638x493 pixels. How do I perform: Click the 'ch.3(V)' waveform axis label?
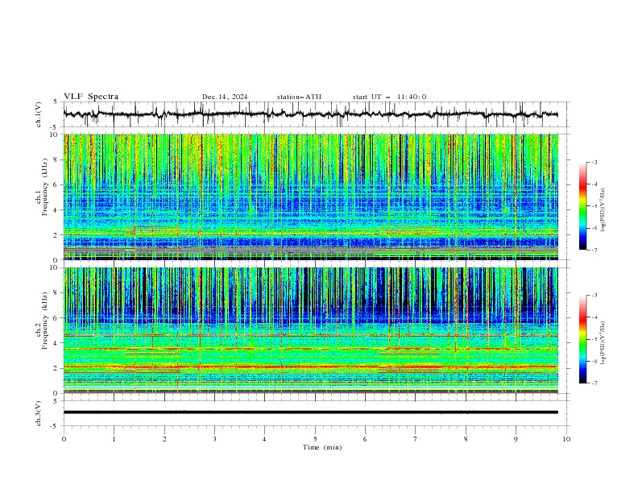39,413
